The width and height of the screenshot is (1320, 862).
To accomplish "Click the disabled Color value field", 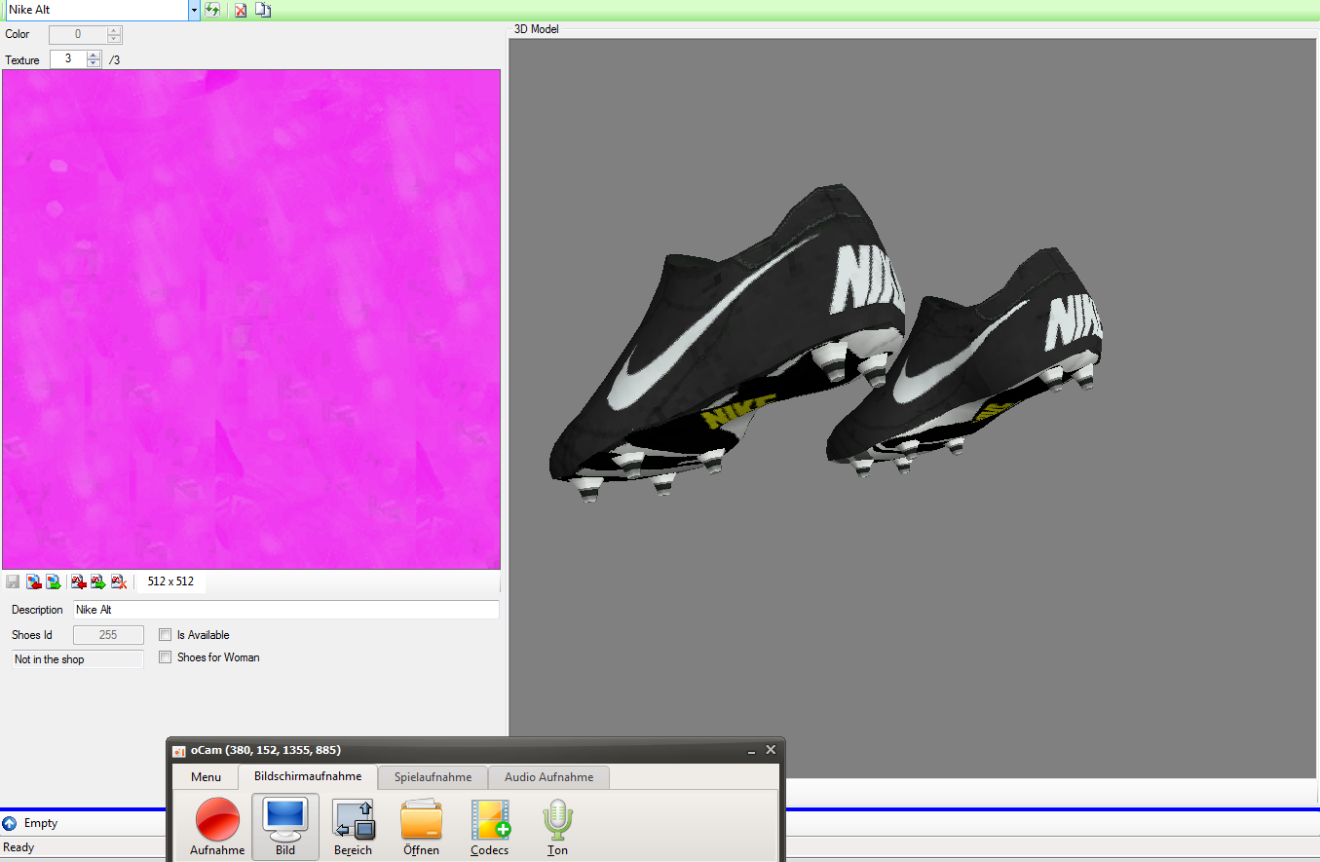I will pyautogui.click(x=78, y=34).
